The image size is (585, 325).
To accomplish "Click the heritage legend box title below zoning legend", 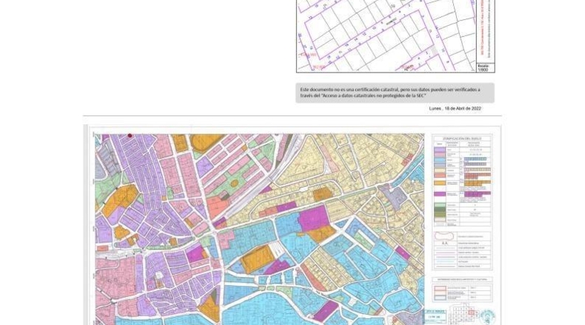I will click(x=462, y=279).
